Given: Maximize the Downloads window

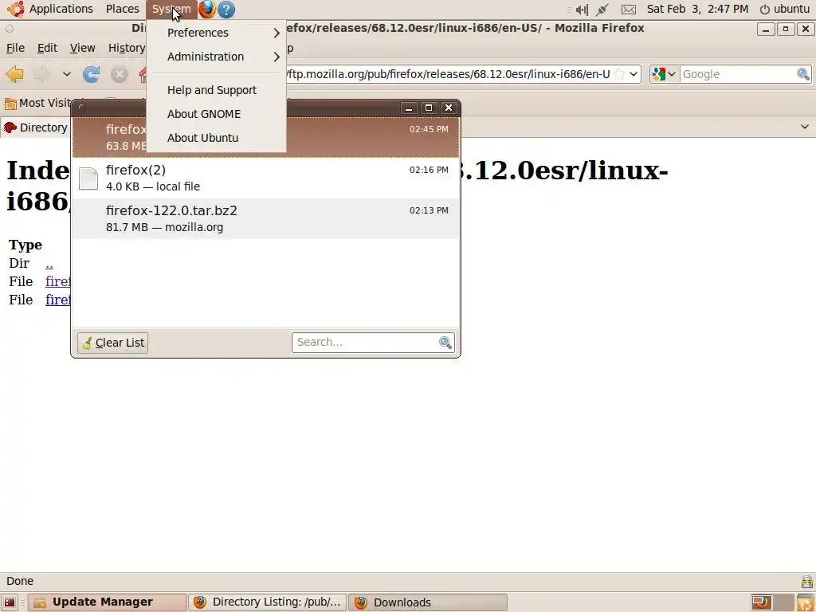Looking at the screenshot, I should pyautogui.click(x=428, y=108).
